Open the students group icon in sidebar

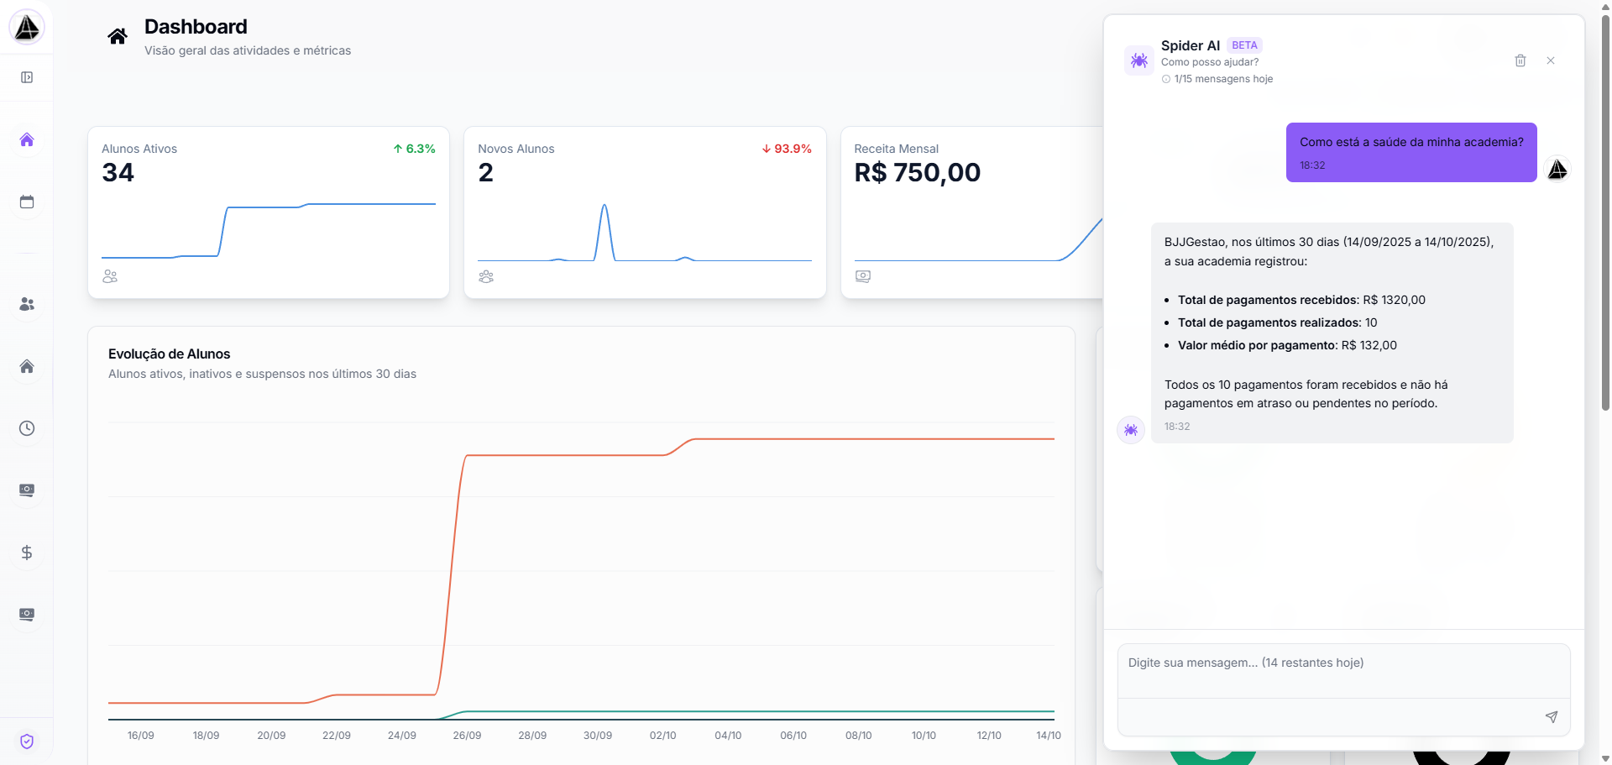[x=27, y=304]
